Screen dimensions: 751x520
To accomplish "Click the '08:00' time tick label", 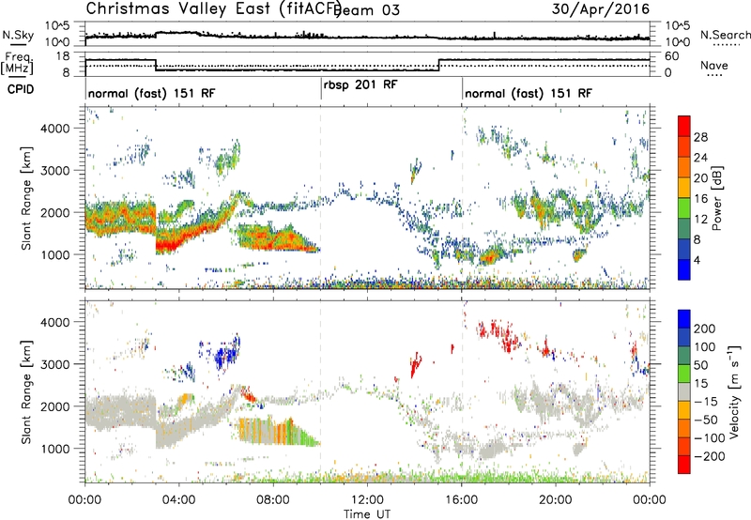I will 273,500.
